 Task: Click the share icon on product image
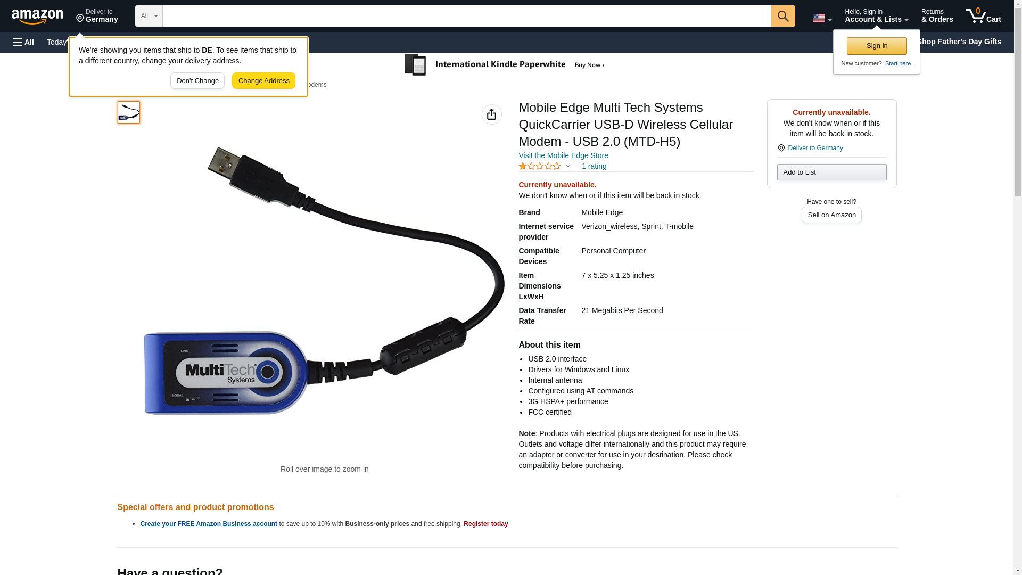[x=491, y=114]
